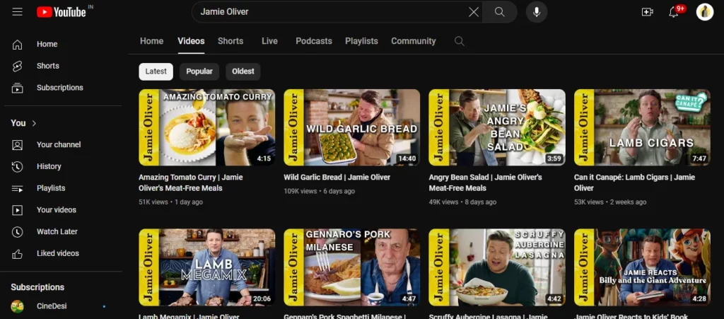Click the Subscriptions section heading
724x319 pixels.
point(37,287)
